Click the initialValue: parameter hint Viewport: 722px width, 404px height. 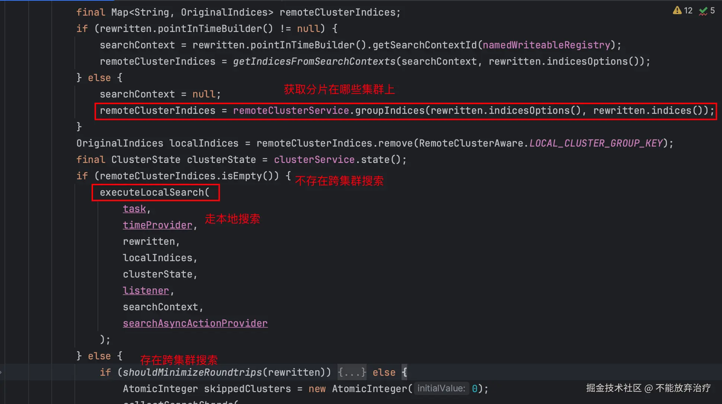(441, 389)
